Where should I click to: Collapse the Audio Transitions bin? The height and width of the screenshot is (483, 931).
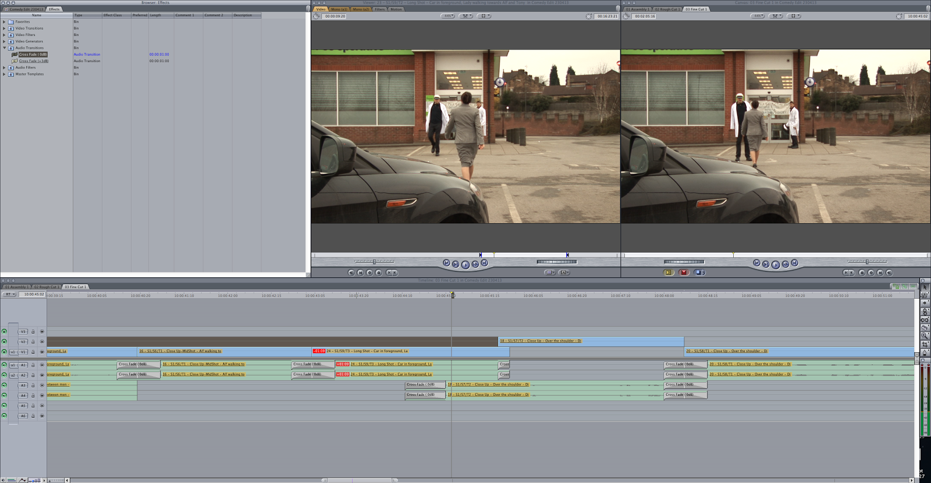tap(4, 48)
